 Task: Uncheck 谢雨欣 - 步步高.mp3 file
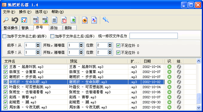tap(5, 77)
